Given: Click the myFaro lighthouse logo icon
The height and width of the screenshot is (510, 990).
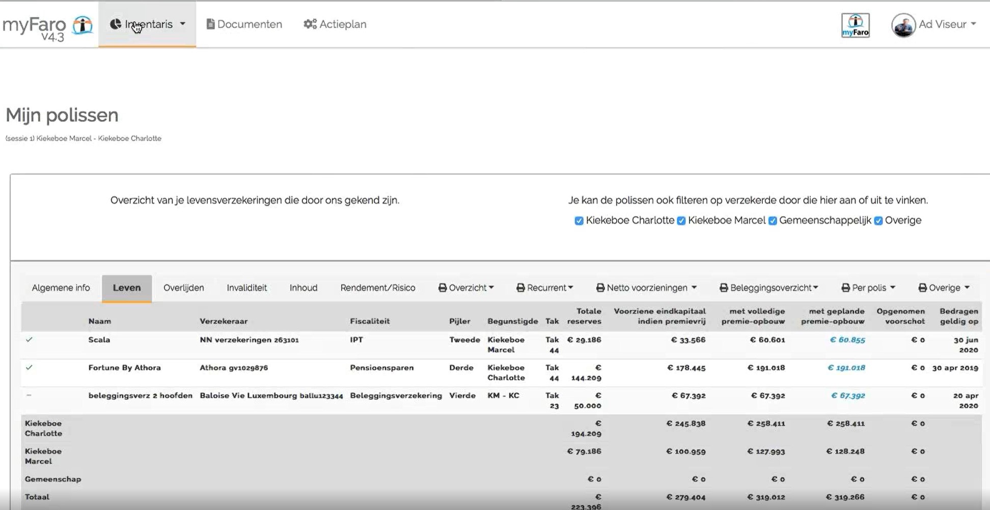Looking at the screenshot, I should tap(82, 25).
